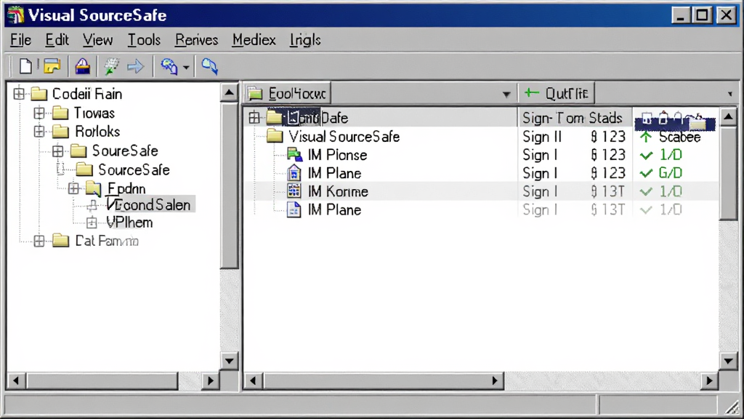This screenshot has height=419, width=744.
Task: Click the new document toolbar icon
Action: click(25, 66)
